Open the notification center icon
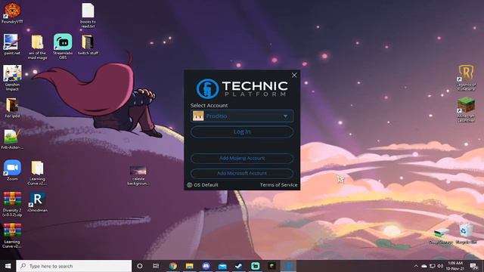Viewport: 484px width, 272px height. [474, 266]
